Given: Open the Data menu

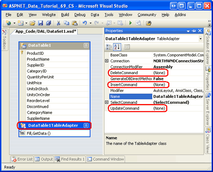Looking at the screenshot, I should point(95,15).
